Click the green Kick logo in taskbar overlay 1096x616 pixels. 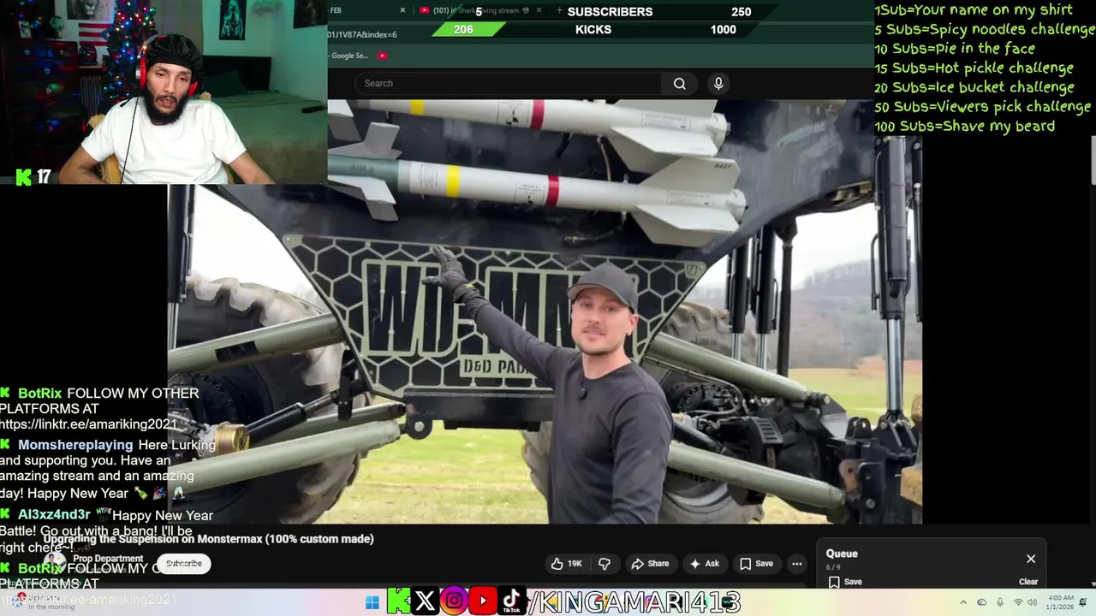pyautogui.click(x=398, y=601)
